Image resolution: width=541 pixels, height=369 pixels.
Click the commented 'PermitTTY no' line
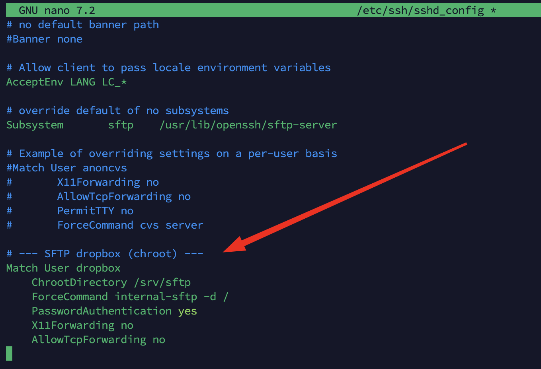pos(95,211)
